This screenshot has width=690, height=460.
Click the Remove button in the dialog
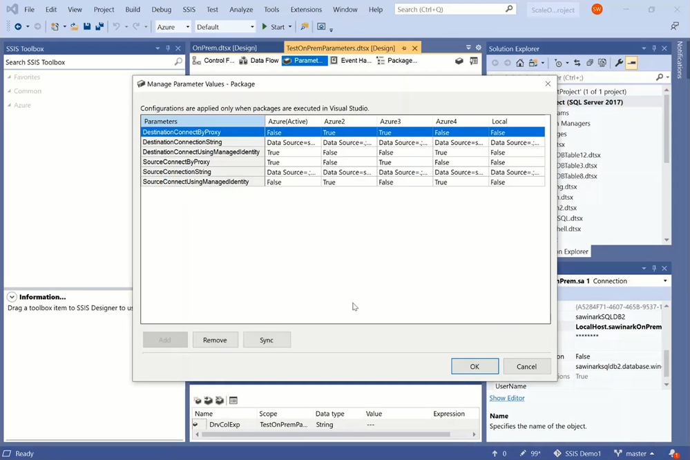click(215, 340)
